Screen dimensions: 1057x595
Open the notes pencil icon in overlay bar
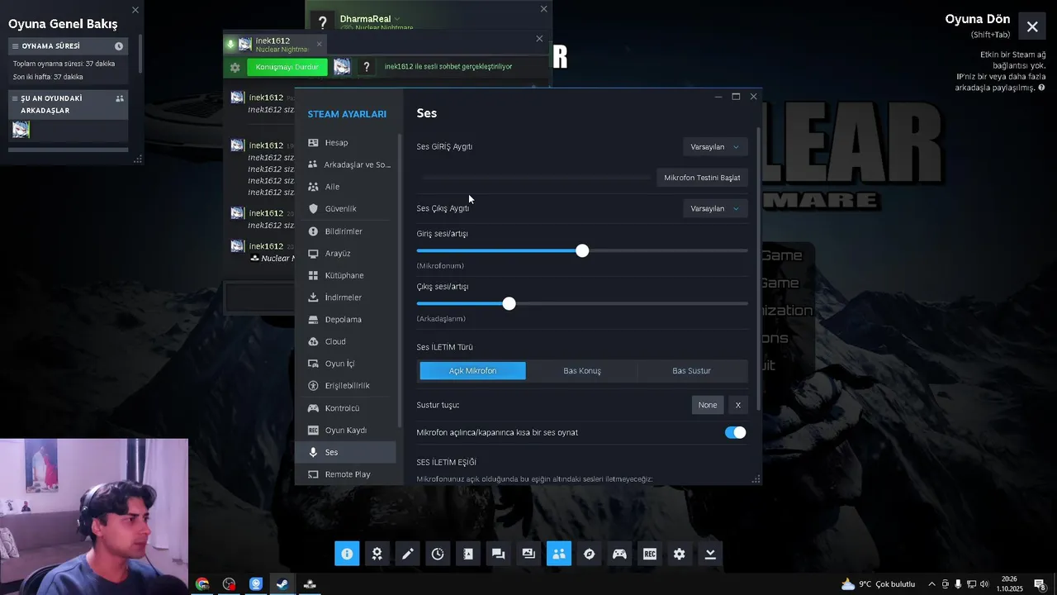click(407, 554)
